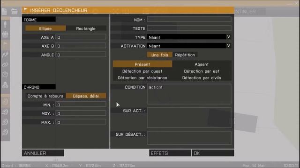Select the marker circle icon in sidebar
The image size is (300, 168).
click(x=5, y=75)
